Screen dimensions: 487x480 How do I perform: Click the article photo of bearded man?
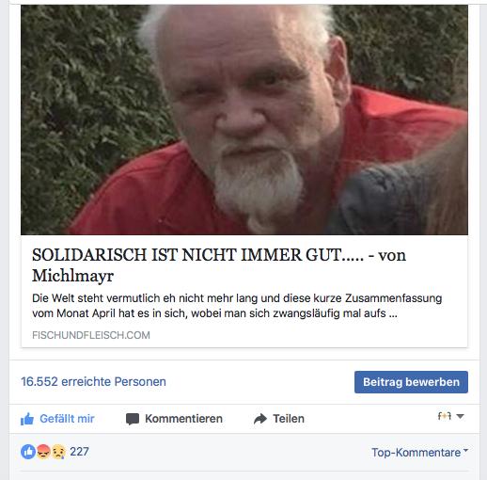(x=244, y=120)
